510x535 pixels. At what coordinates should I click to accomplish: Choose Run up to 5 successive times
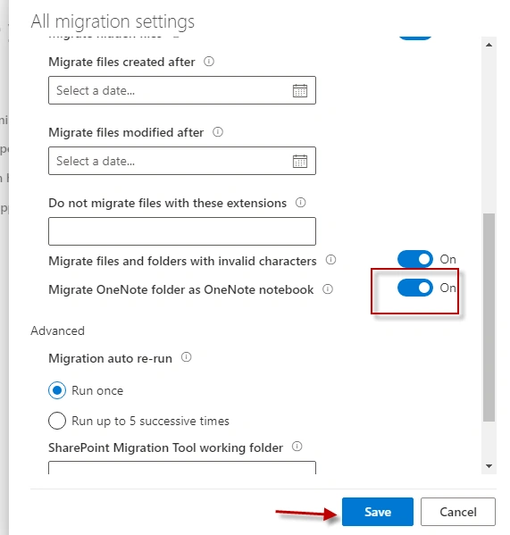click(x=57, y=421)
